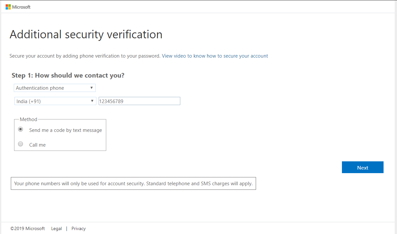This screenshot has height=234, width=397.
Task: Click the 'Secure your account by adding phone verification' text
Action: coord(85,56)
